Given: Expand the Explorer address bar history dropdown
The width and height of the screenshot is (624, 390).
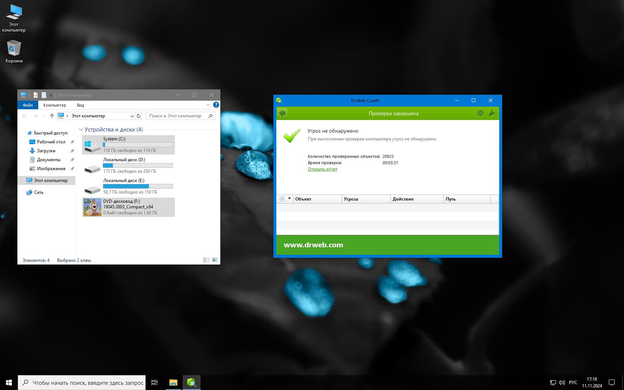Looking at the screenshot, I should click(x=131, y=116).
